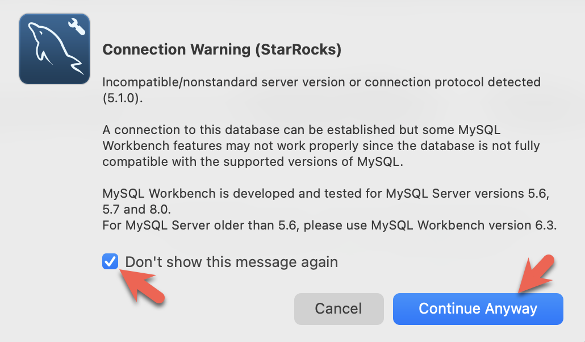Viewport: 585px width, 342px height.
Task: Click the "compatible with the supported versions" line
Action: click(253, 162)
